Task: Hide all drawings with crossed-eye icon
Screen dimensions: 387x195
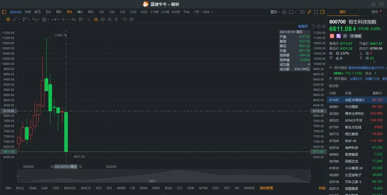Action: click(109, 19)
